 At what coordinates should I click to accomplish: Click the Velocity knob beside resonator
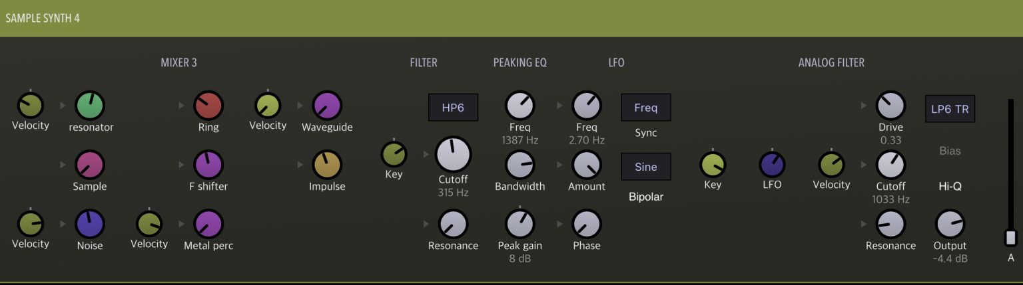(x=30, y=106)
